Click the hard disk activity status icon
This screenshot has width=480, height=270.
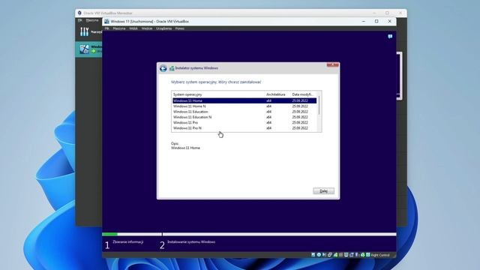[x=313, y=255]
